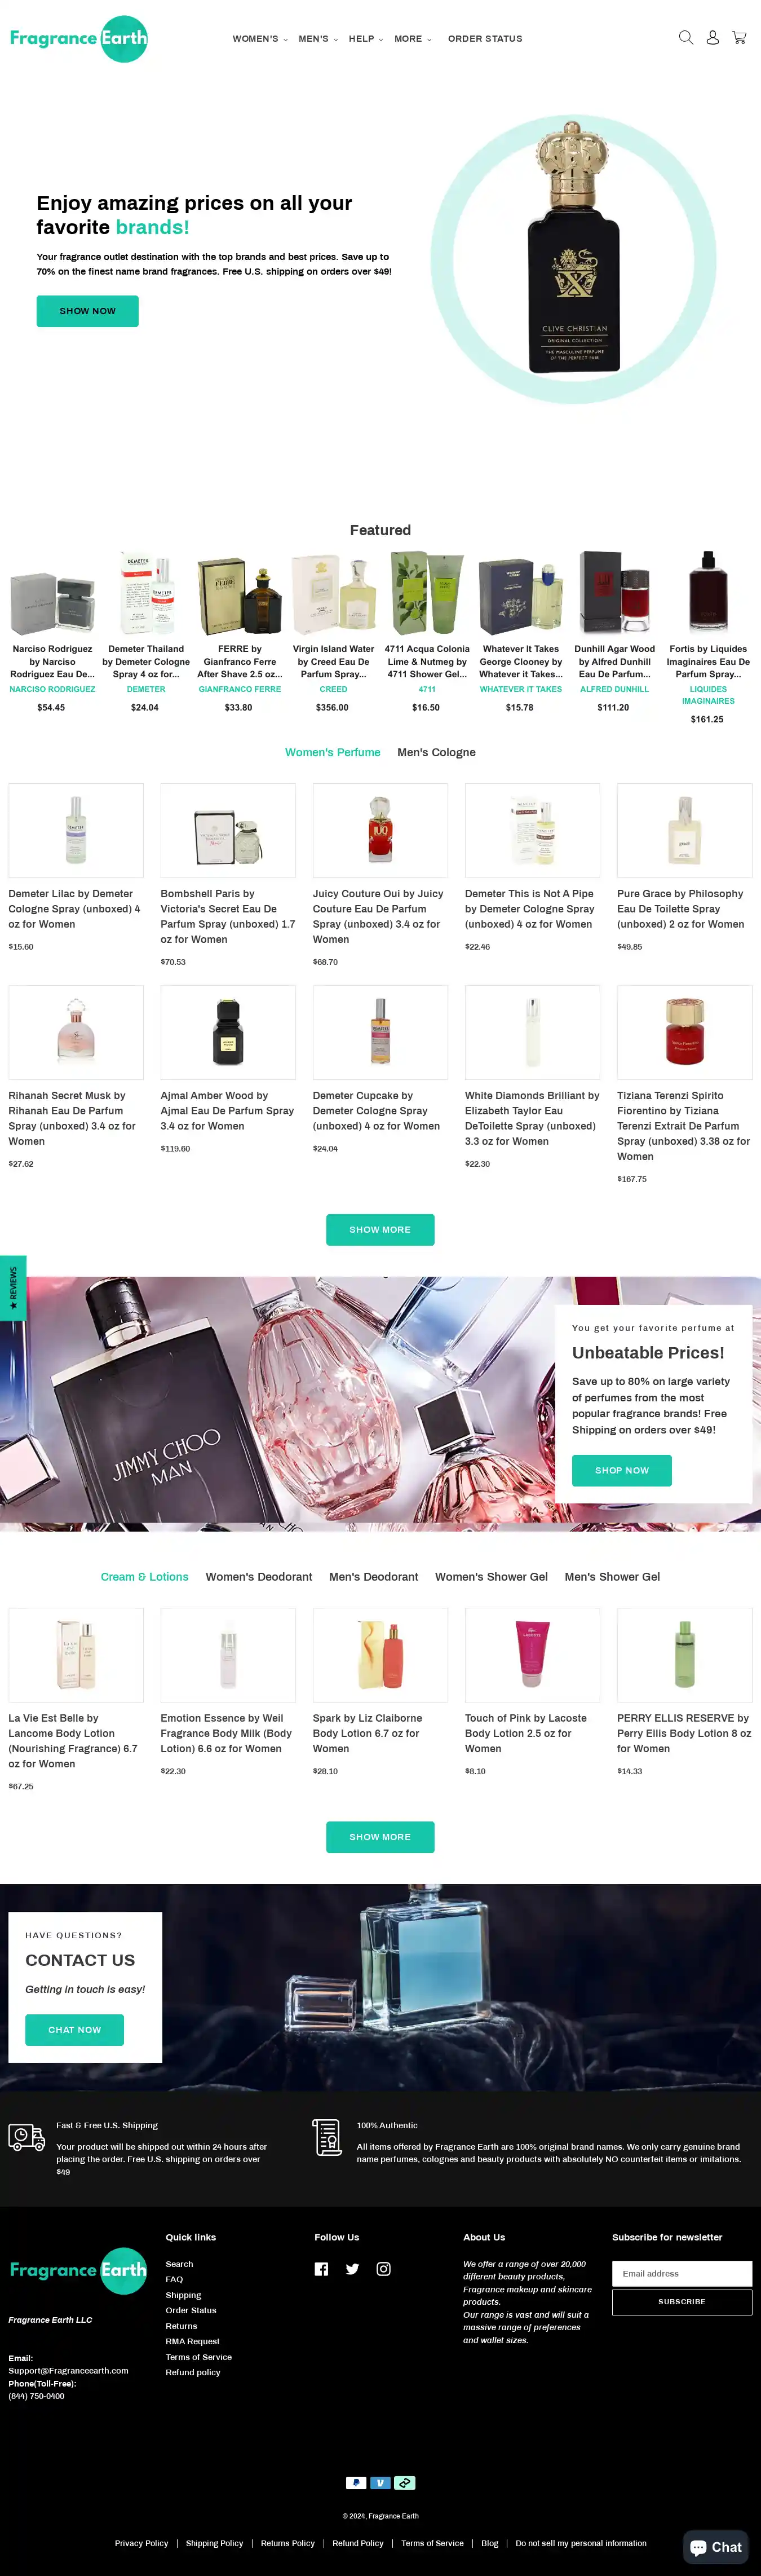Select the Men's Deodorant tab
Viewport: 761px width, 2576px height.
click(373, 1577)
